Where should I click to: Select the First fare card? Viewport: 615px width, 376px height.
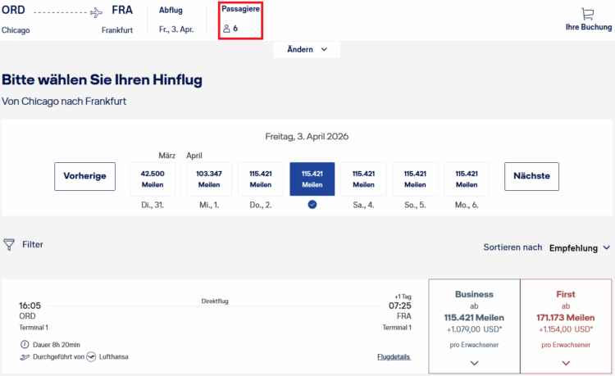566,326
